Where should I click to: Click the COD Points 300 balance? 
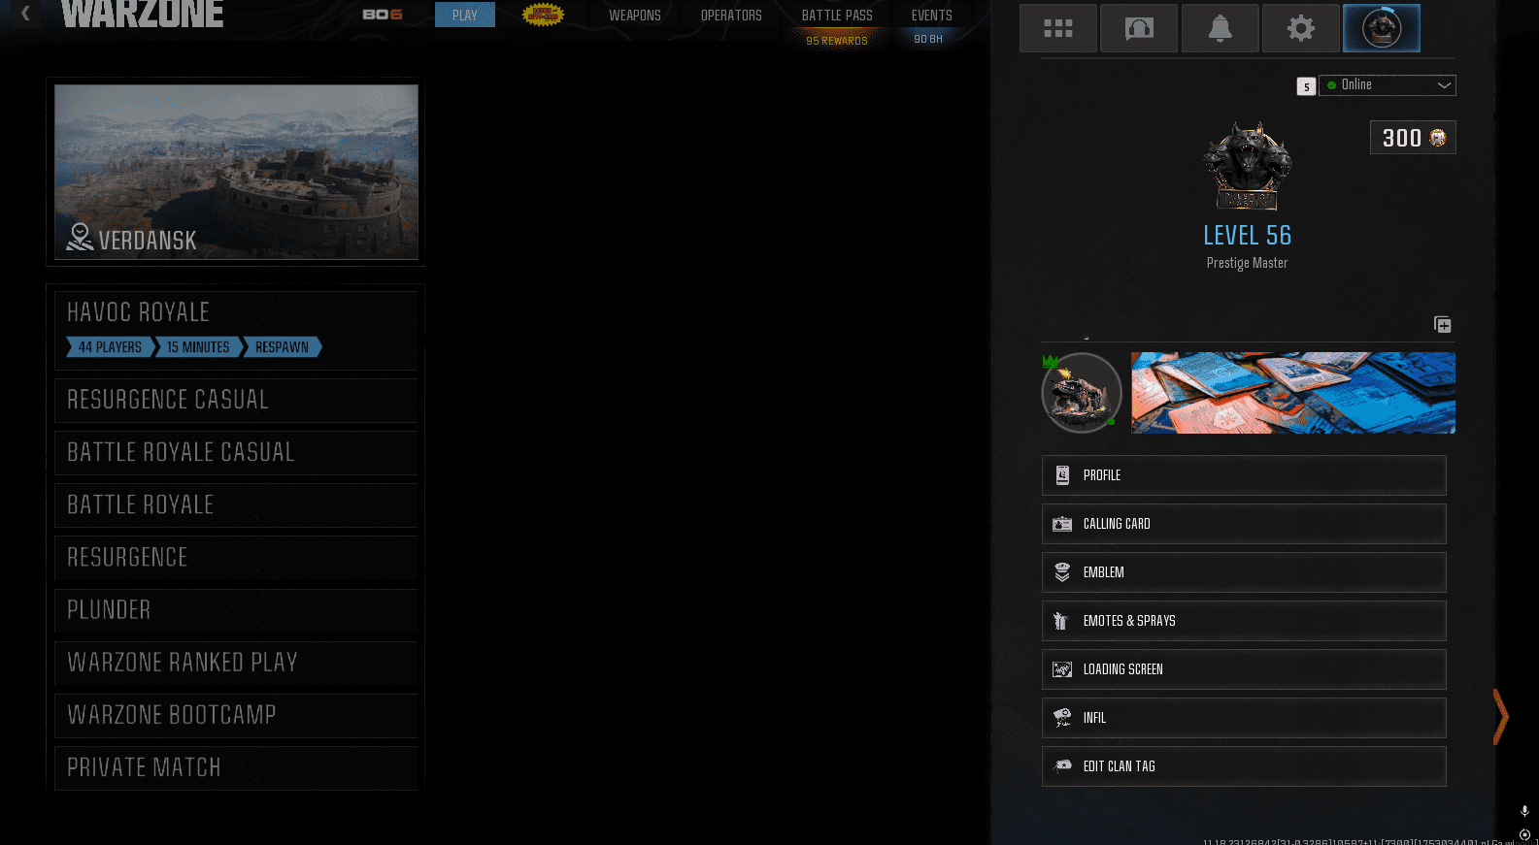1413,138
